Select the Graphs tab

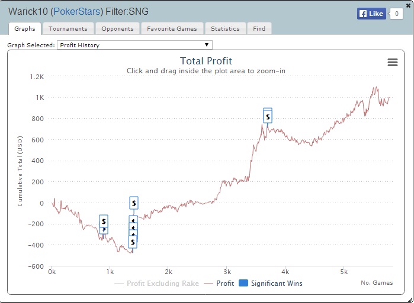25,28
